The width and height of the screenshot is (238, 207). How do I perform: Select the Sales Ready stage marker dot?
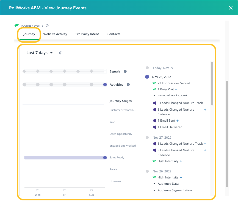point(105,158)
